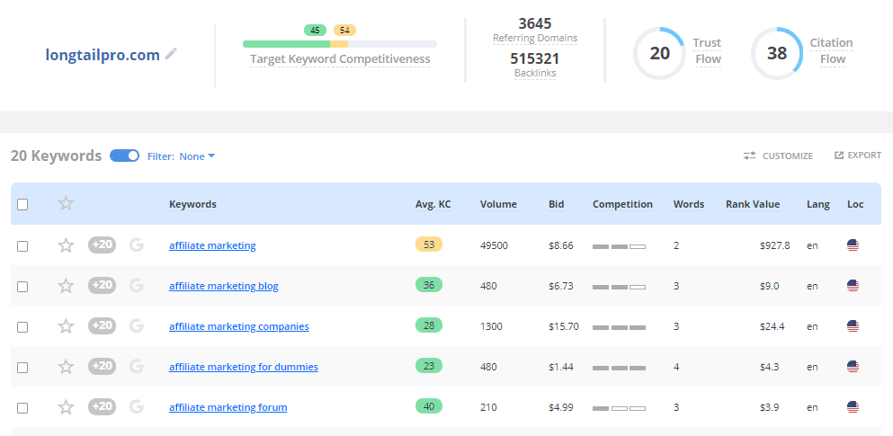Check the affiliate marketing forum row checkbox
The width and height of the screenshot is (893, 436).
[x=22, y=407]
